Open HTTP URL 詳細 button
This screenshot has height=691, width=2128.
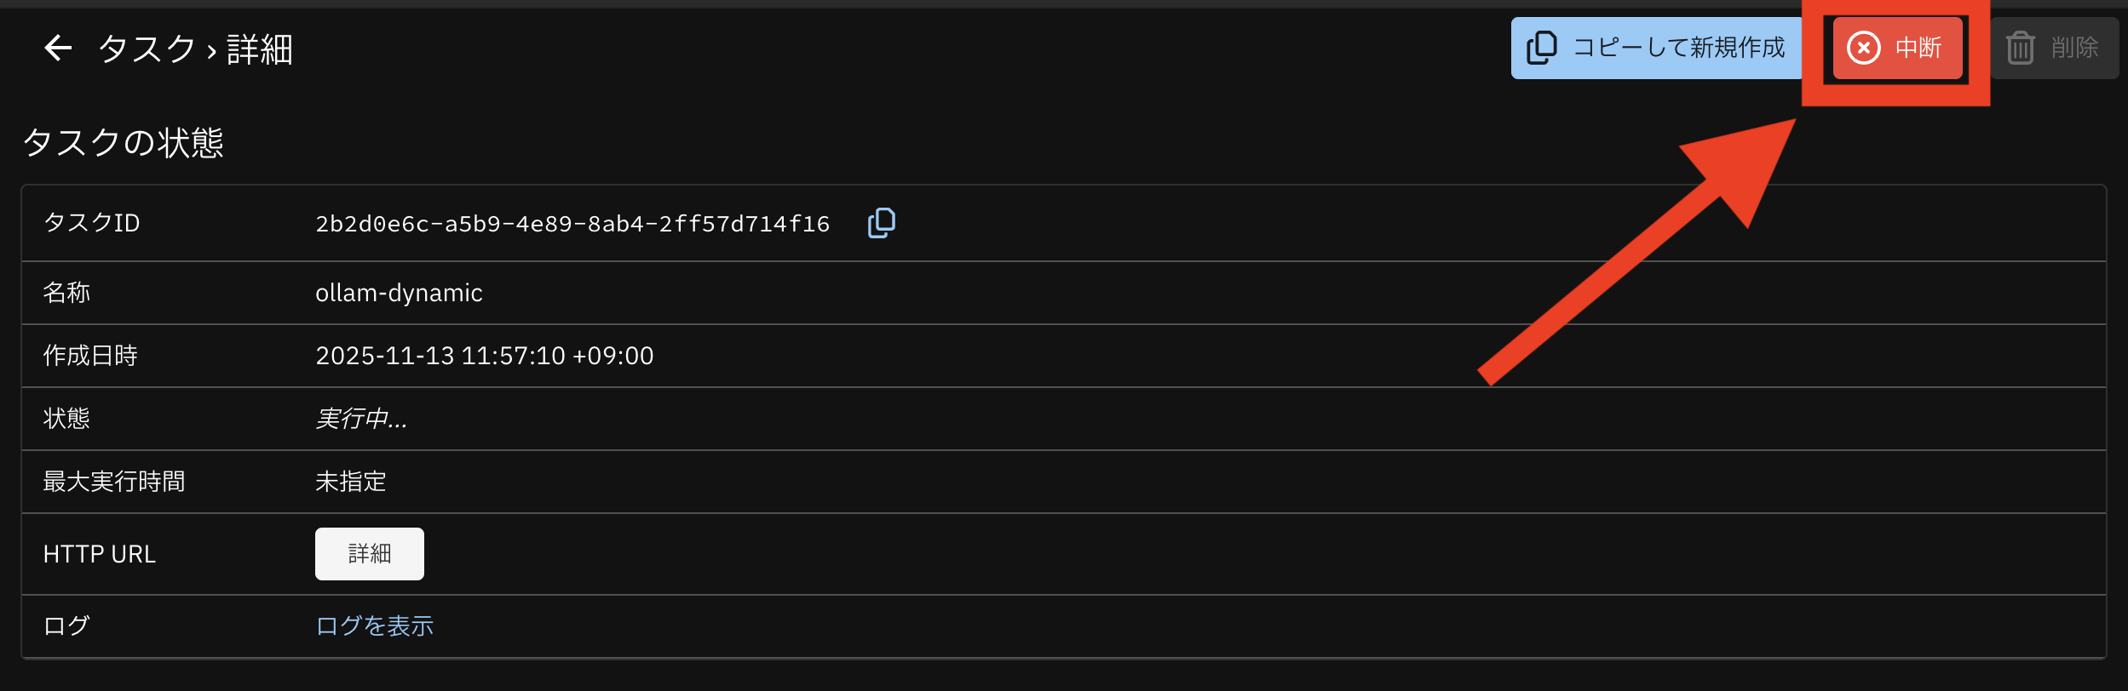pyautogui.click(x=369, y=554)
